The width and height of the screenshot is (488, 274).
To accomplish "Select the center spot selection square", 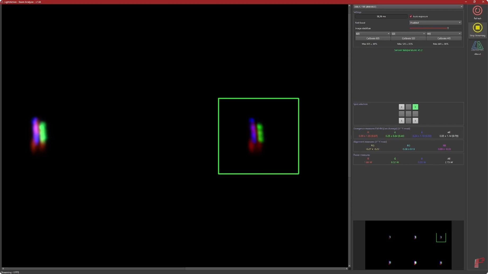I will 408,114.
